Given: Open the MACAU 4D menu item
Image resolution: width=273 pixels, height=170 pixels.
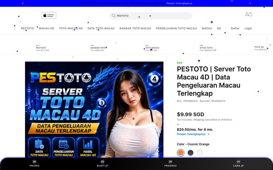Looking at the screenshot, I should (46, 28).
